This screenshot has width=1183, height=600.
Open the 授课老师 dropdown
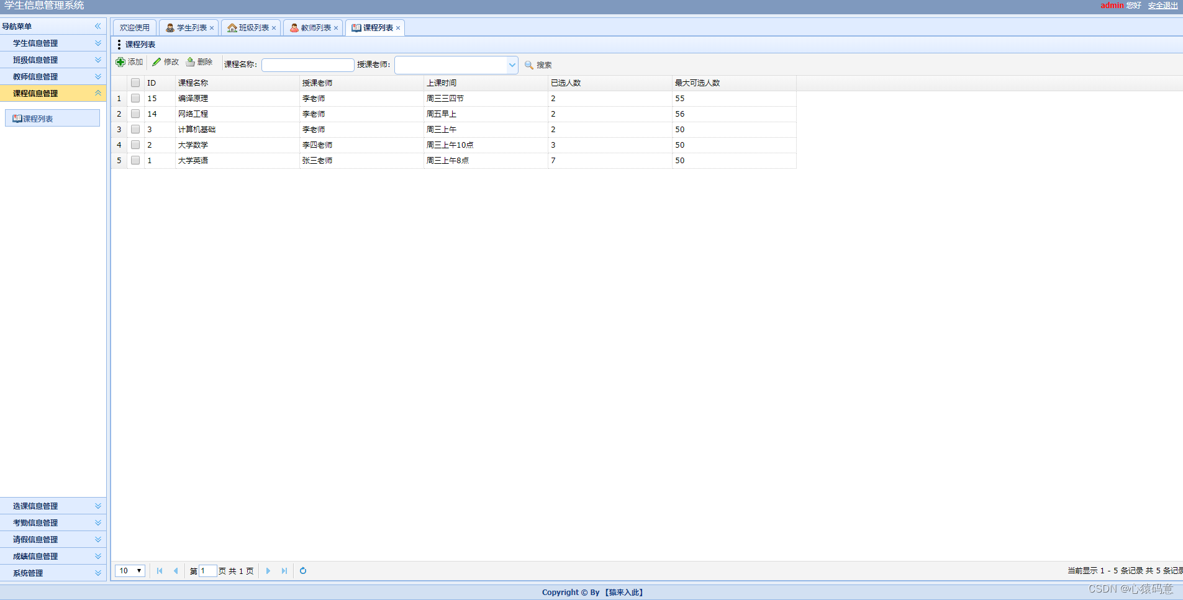coord(511,65)
